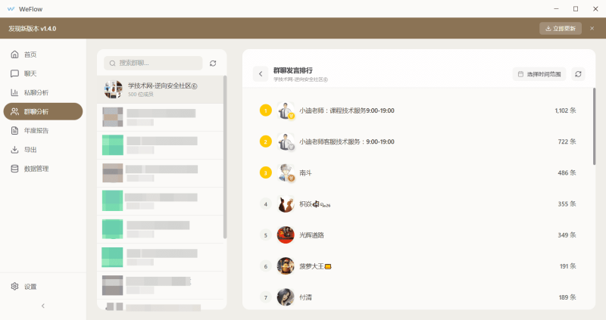Maximize the WeFlow window

click(576, 9)
